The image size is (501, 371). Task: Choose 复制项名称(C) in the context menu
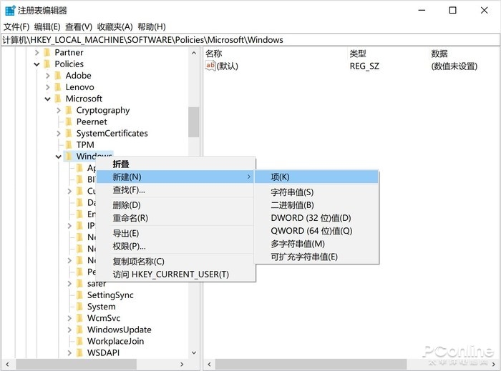[x=175, y=261]
